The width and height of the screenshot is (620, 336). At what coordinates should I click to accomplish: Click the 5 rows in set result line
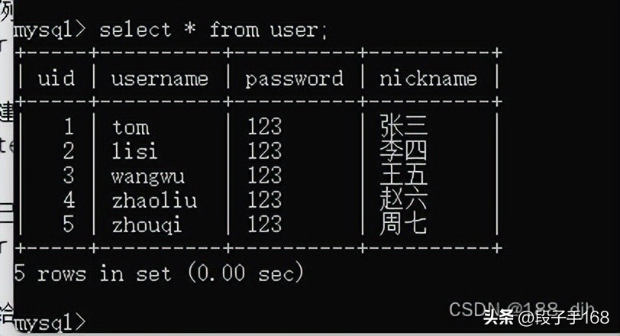point(158,273)
